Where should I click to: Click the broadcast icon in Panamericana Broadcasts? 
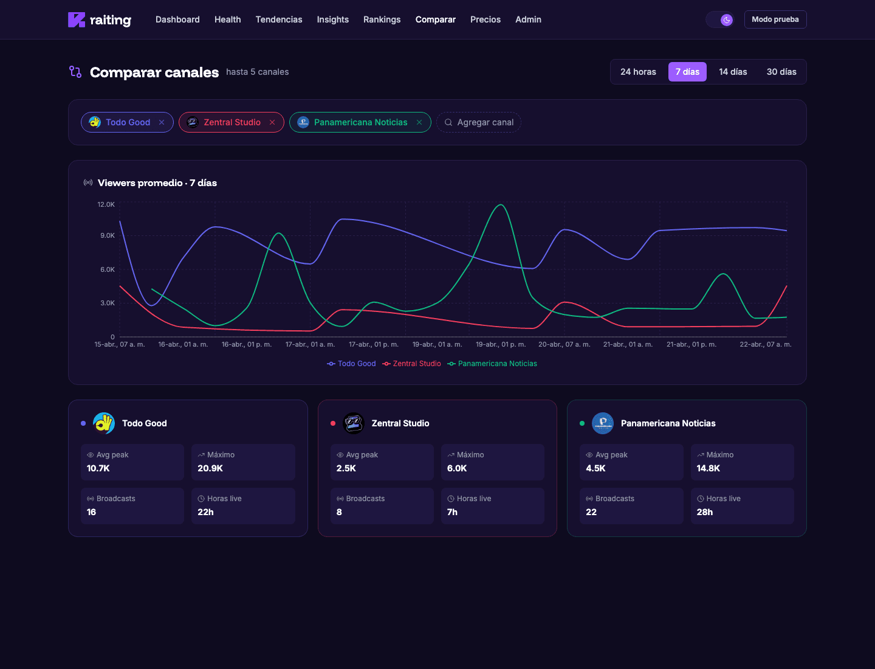pyautogui.click(x=589, y=499)
